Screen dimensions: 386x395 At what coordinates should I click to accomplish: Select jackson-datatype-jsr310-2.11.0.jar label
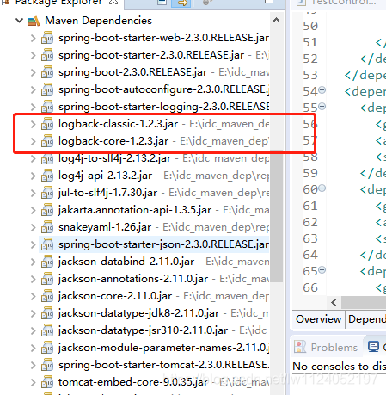point(144,330)
